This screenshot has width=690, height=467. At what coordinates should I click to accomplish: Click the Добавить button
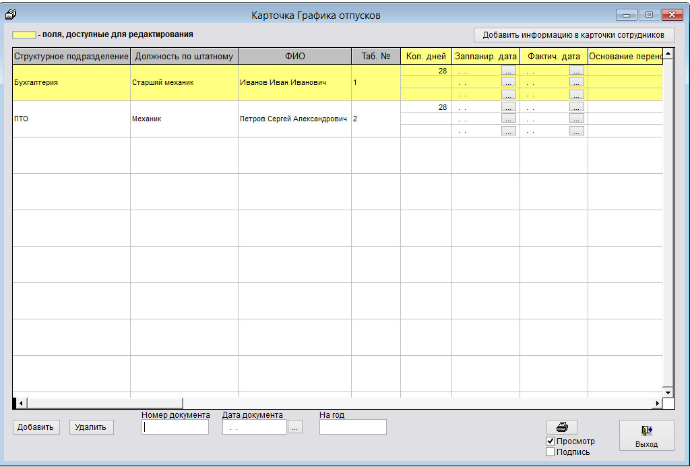36,427
